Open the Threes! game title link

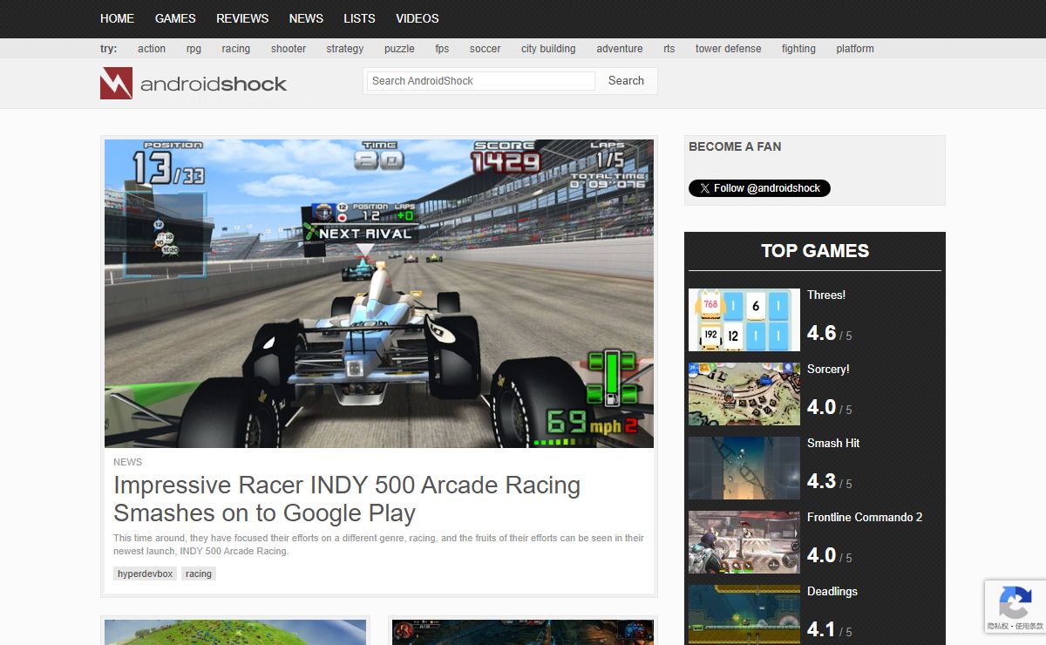pyautogui.click(x=826, y=295)
